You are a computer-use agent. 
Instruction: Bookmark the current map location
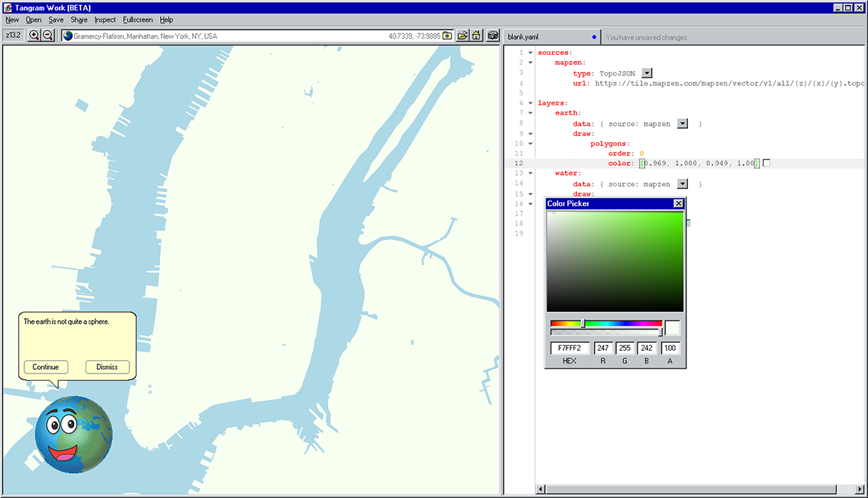pyautogui.click(x=448, y=36)
